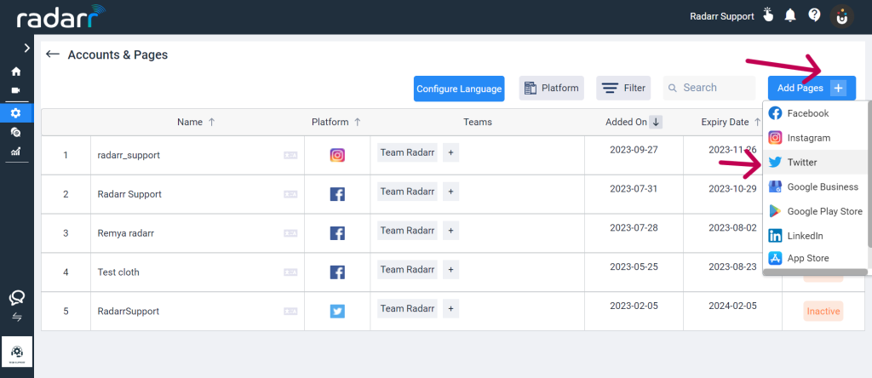The image size is (872, 378).
Task: Click the Facebook icon in Radarr Support row
Action: point(337,194)
